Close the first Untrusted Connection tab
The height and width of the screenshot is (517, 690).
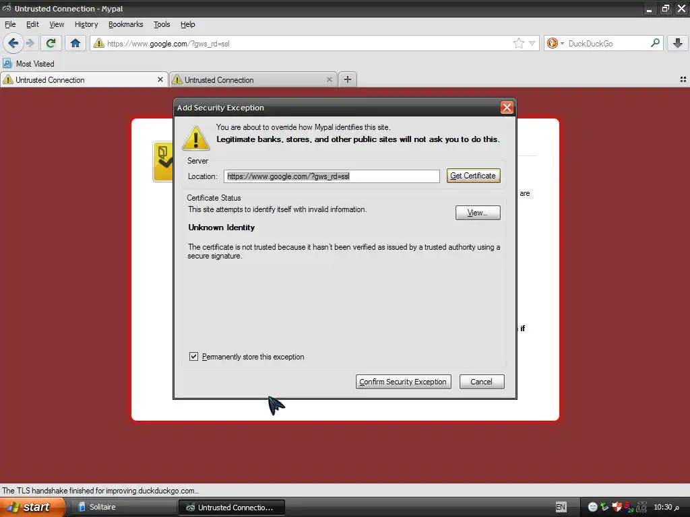coord(160,79)
